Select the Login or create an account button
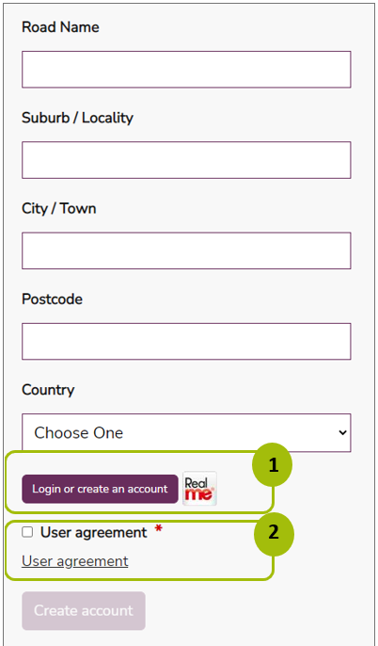The height and width of the screenshot is (646, 378). 100,489
